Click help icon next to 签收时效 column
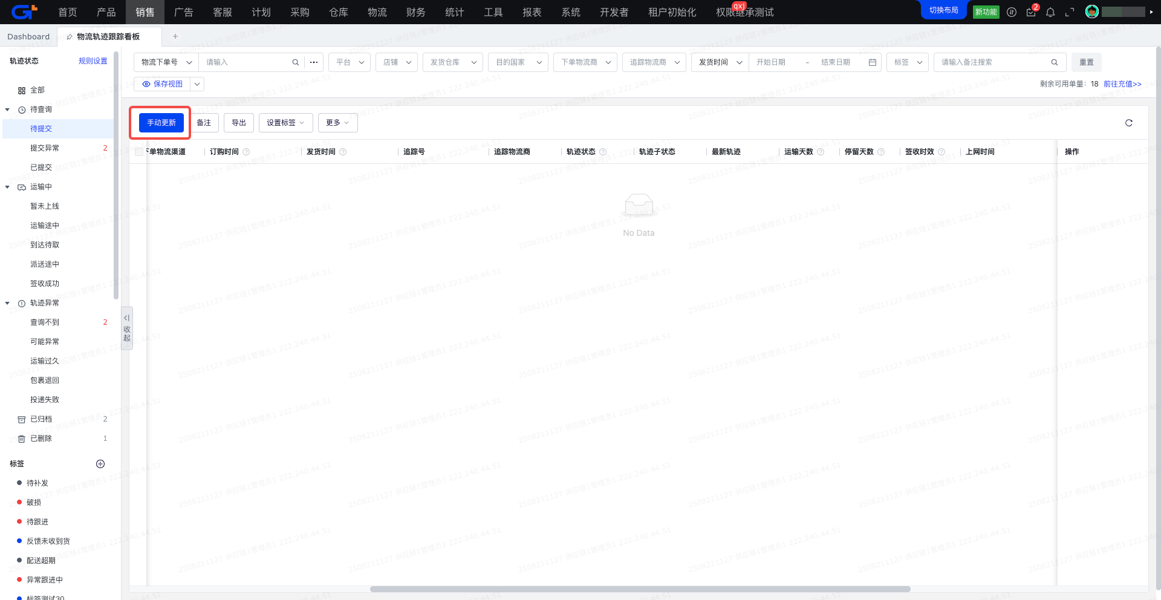 click(x=941, y=152)
